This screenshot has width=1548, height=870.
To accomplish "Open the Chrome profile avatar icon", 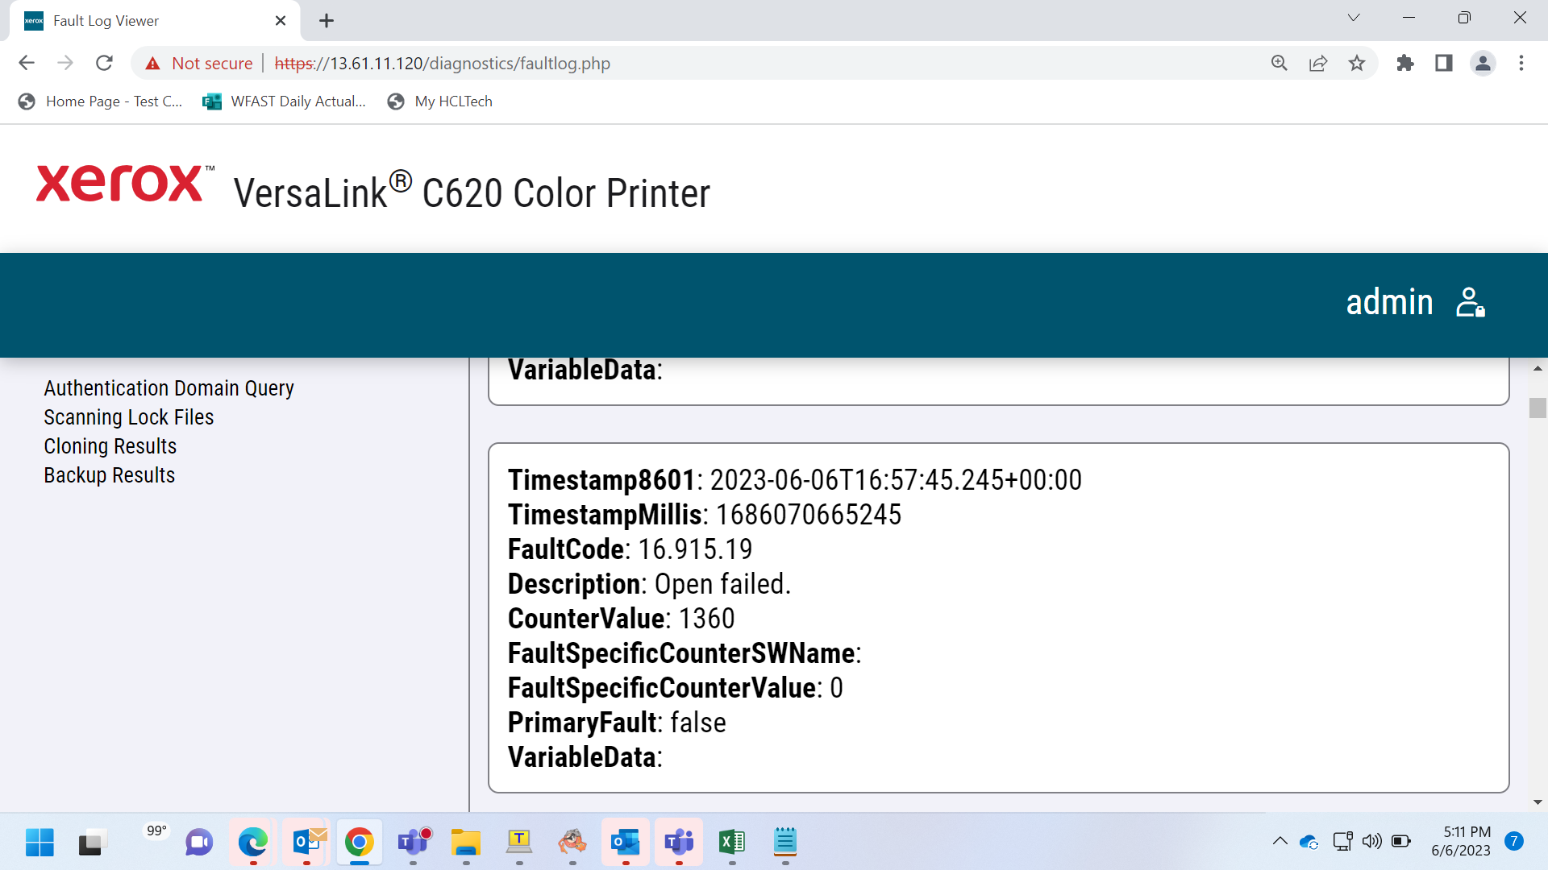I will point(1483,63).
